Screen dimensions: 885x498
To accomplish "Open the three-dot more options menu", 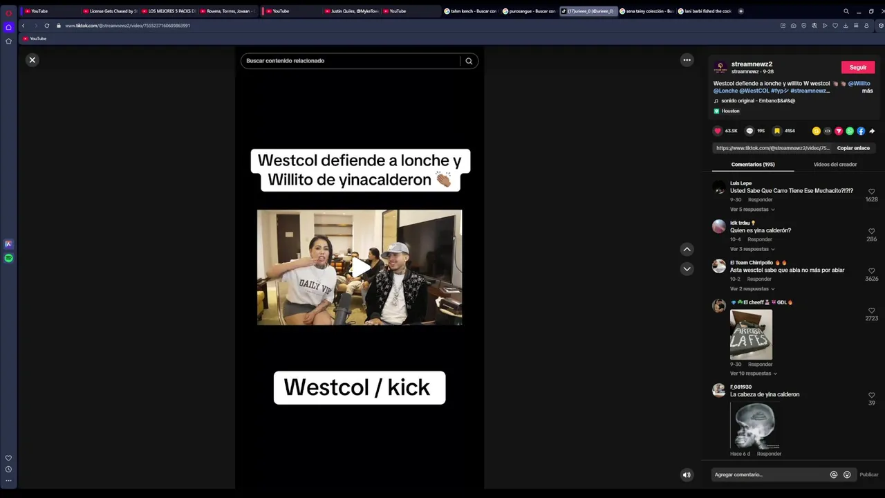I will [687, 60].
